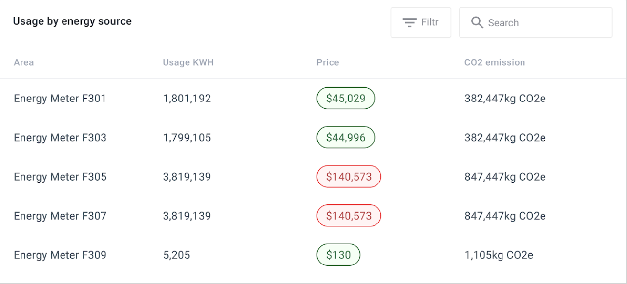Viewport: 627px width, 284px height.
Task: Click the red $140,573 badge for F307
Action: 349,216
